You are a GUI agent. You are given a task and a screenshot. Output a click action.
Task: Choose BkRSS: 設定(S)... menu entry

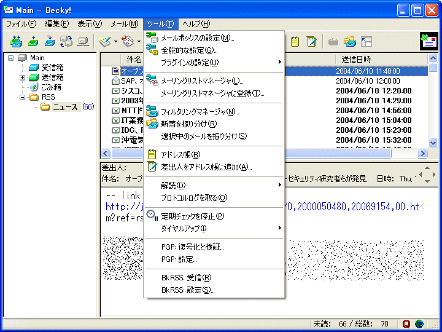[214, 290]
